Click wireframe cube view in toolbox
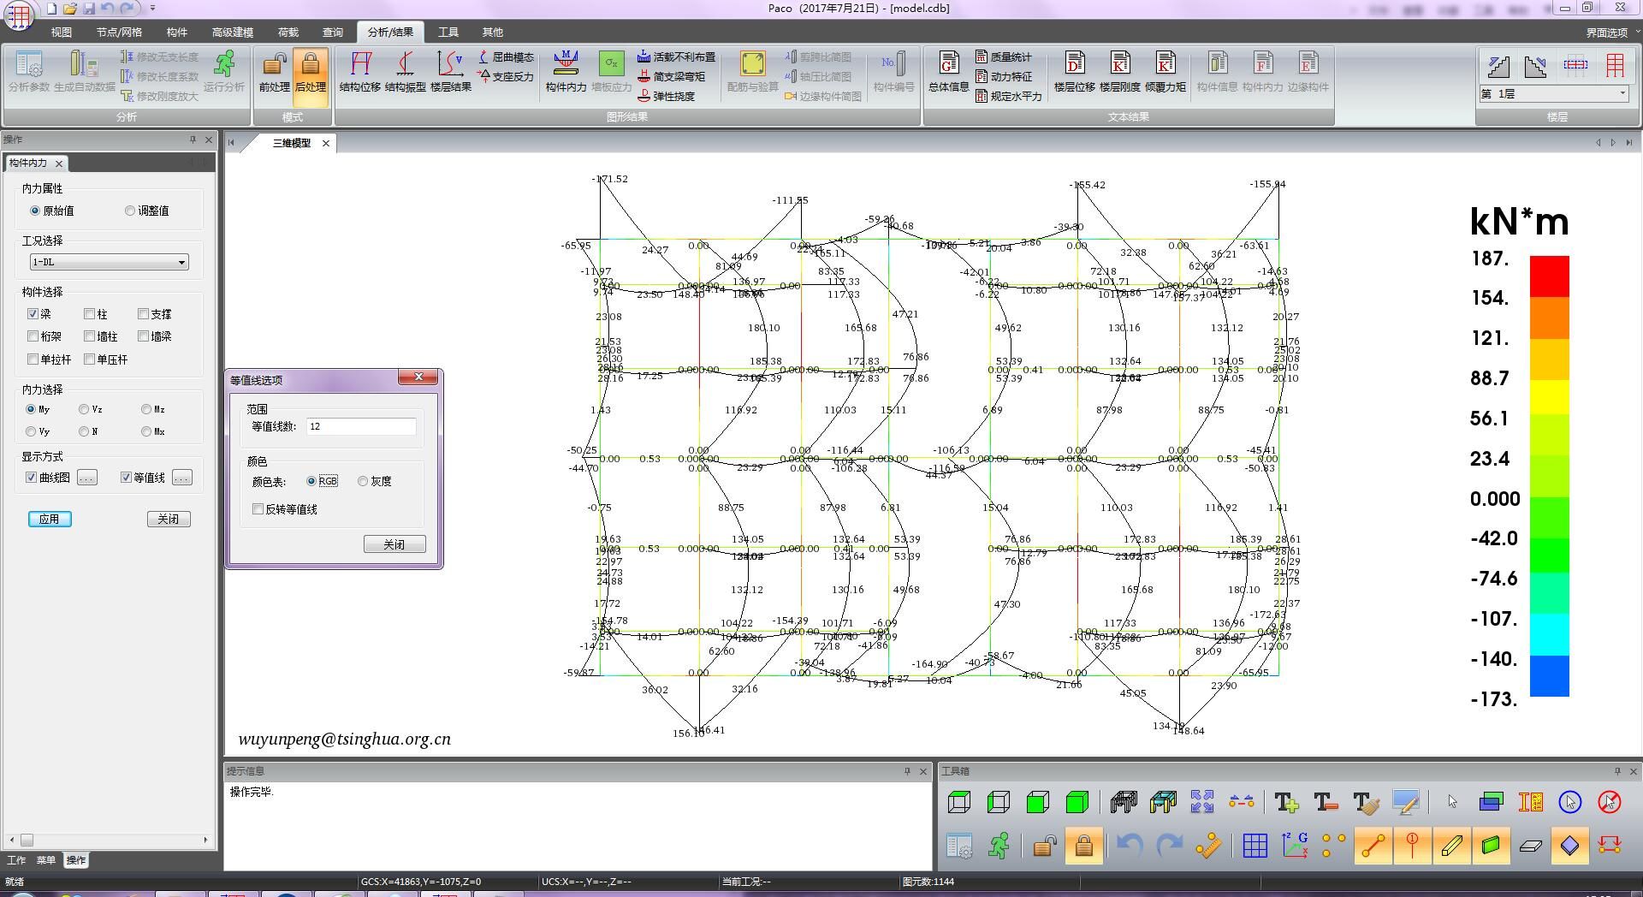 click(959, 802)
